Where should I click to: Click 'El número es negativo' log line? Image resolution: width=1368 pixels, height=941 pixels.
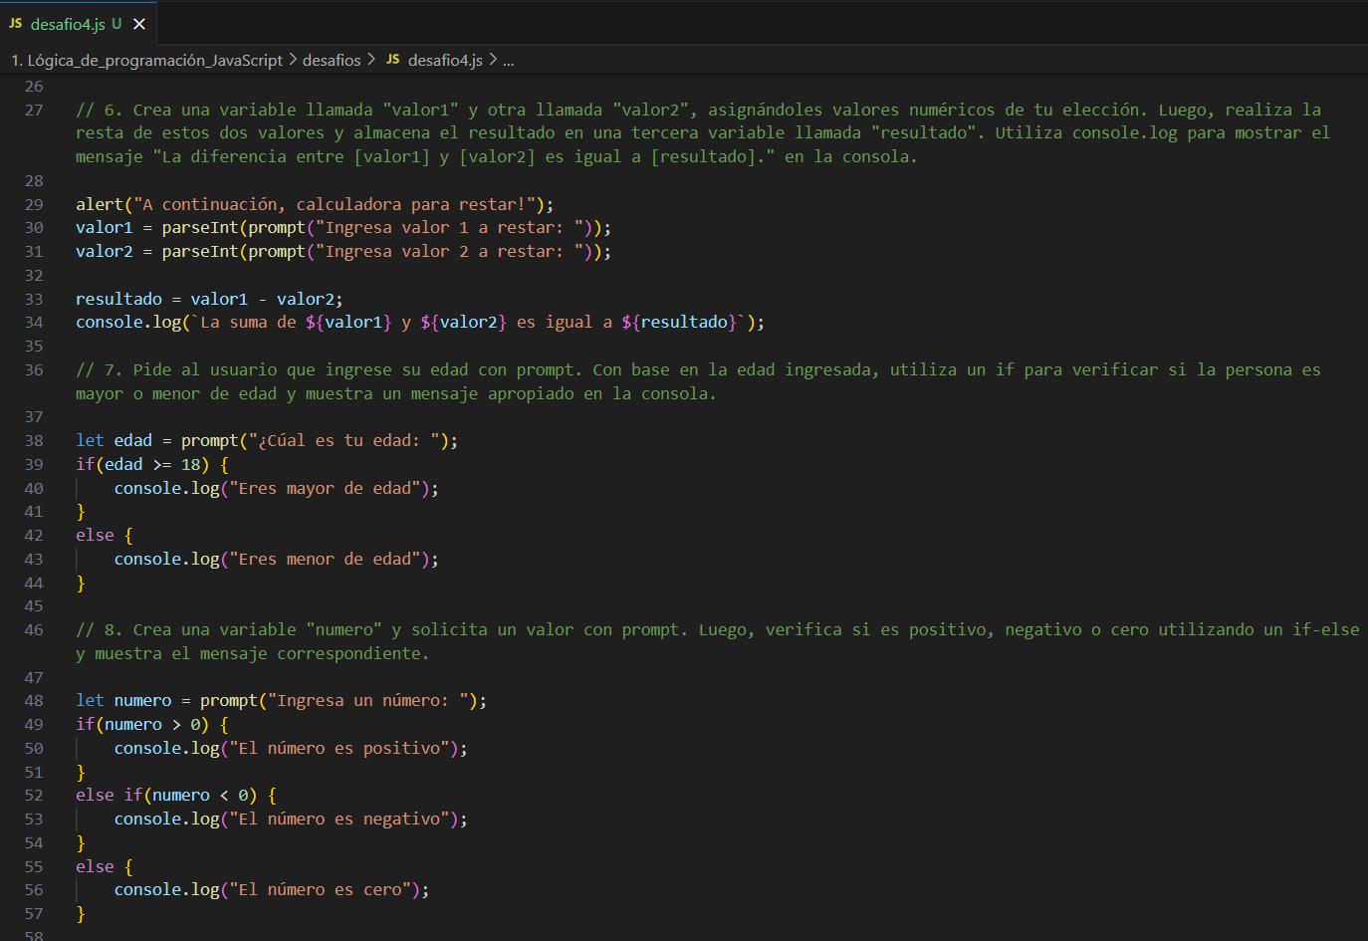[291, 819]
